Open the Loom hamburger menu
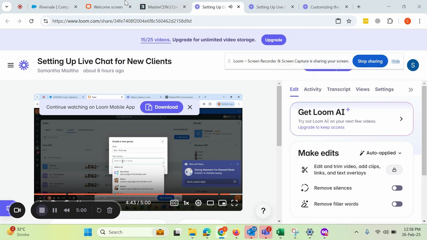 [11, 65]
